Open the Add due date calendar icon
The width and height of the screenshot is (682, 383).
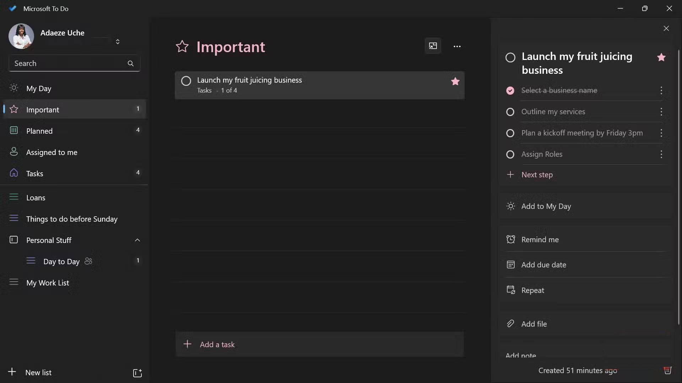(x=510, y=265)
